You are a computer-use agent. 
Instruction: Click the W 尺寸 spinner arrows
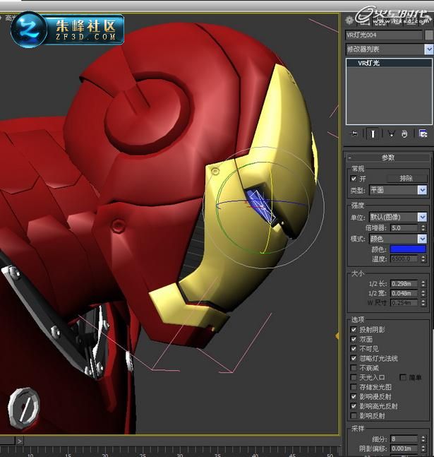[423, 303]
